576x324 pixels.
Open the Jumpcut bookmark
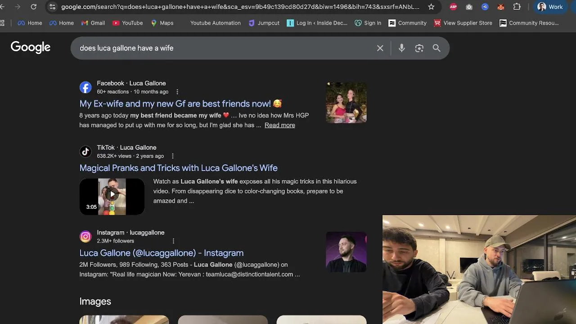(x=264, y=23)
